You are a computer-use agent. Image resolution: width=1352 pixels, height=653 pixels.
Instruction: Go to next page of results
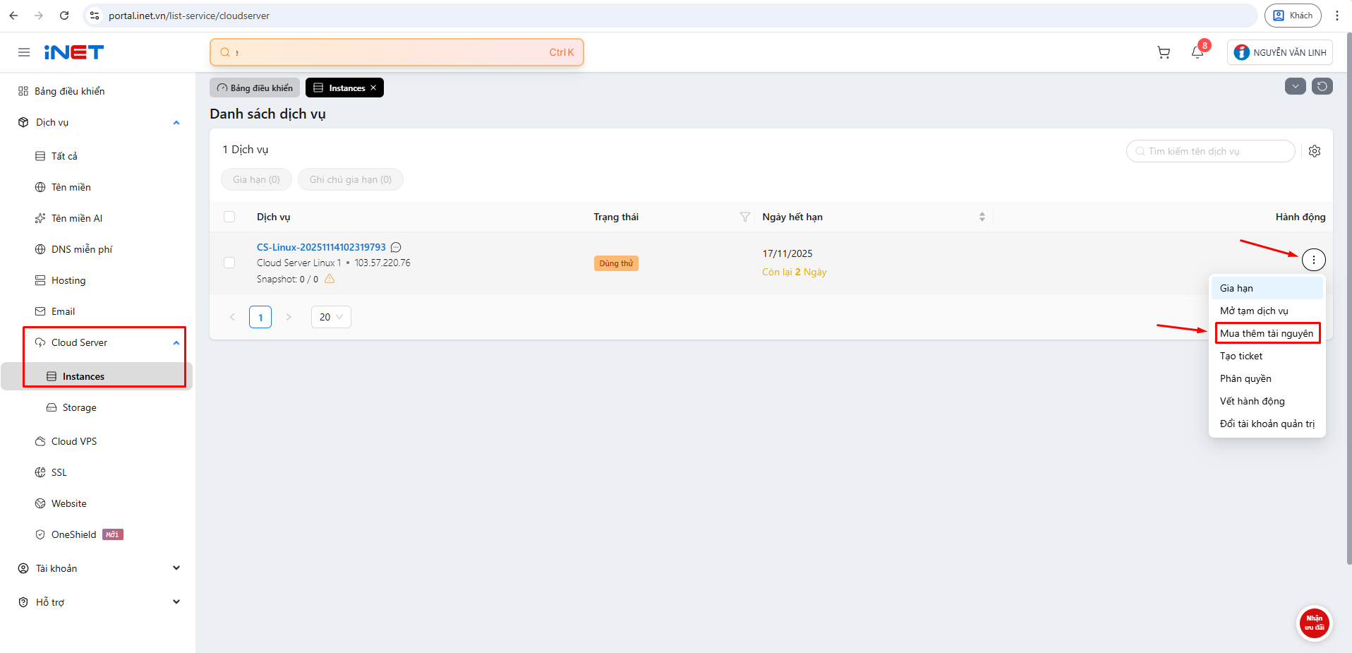pos(289,317)
